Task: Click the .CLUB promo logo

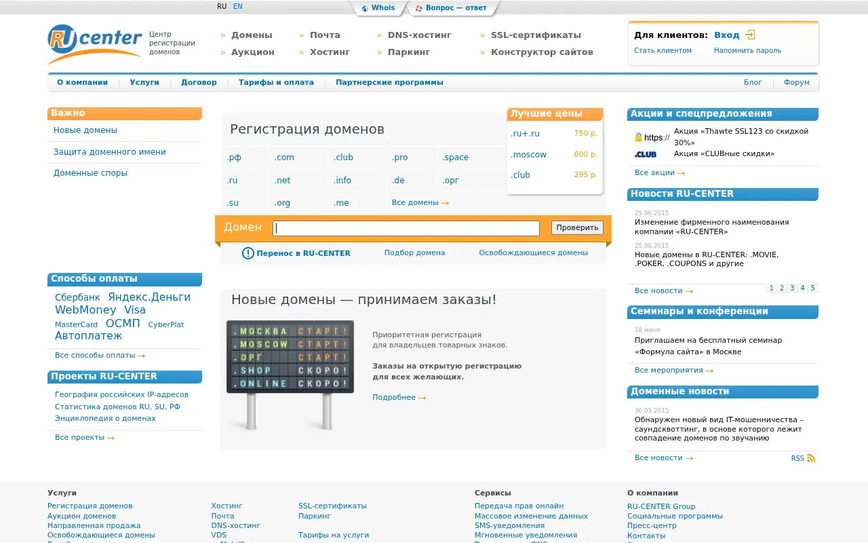Action: click(x=646, y=154)
